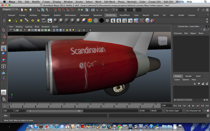Click the play backwards button

click(x=189, y=106)
